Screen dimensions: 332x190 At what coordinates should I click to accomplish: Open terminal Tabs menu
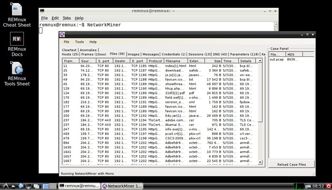coord(66,18)
